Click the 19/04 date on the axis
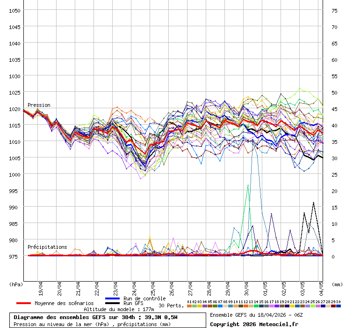 [41, 286]
